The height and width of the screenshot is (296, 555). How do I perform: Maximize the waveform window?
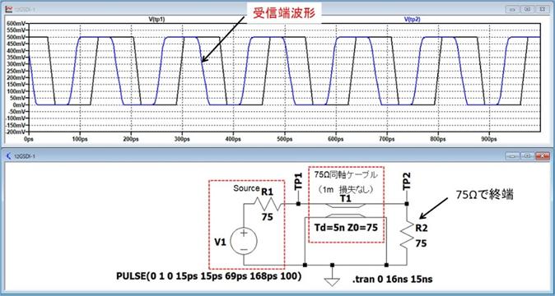pos(527,9)
